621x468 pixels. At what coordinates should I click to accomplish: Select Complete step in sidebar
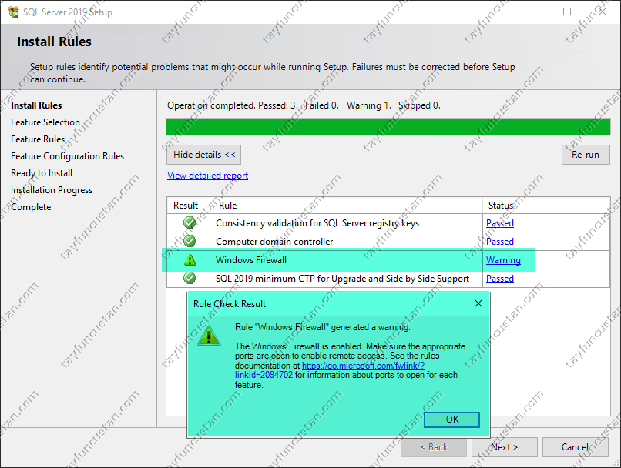pos(31,207)
